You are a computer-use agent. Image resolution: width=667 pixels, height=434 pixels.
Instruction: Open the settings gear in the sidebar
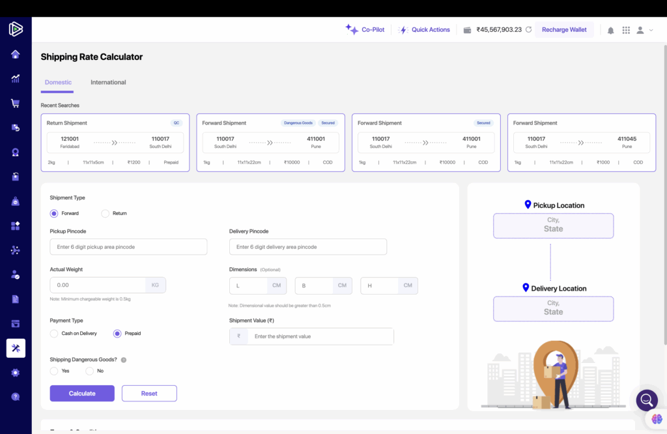coord(16,372)
